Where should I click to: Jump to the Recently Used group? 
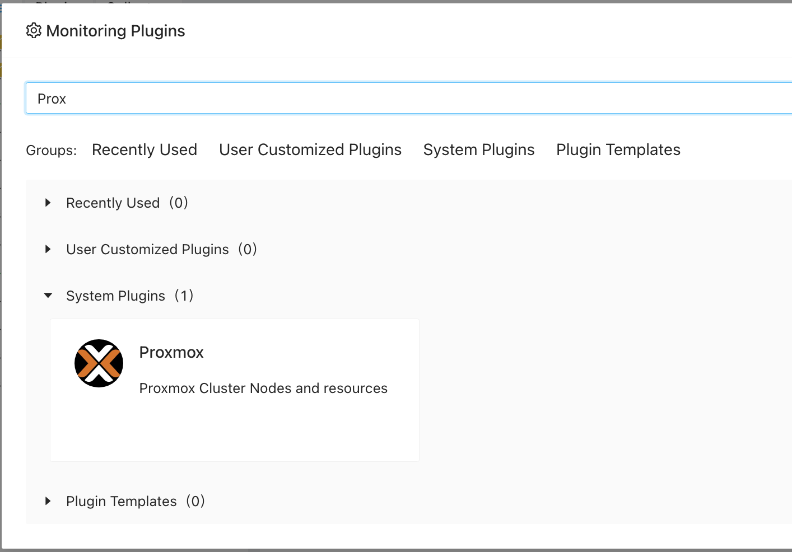click(x=145, y=150)
